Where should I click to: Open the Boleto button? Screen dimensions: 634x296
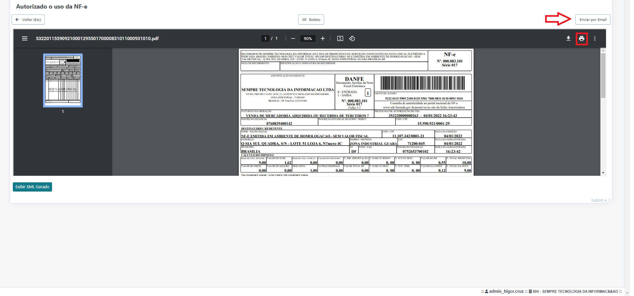pyautogui.click(x=311, y=20)
